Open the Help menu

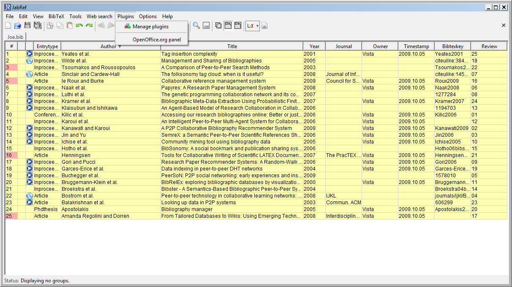point(167,16)
